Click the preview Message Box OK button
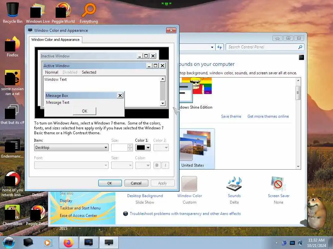 pos(85,111)
